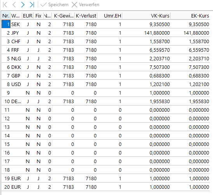Click the Fix value J in FRF row
The image size is (213, 195).
[39, 50]
